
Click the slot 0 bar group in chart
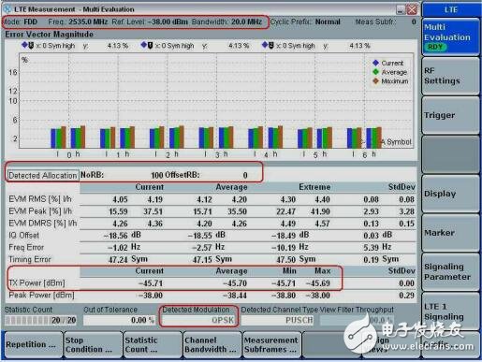[68, 138]
